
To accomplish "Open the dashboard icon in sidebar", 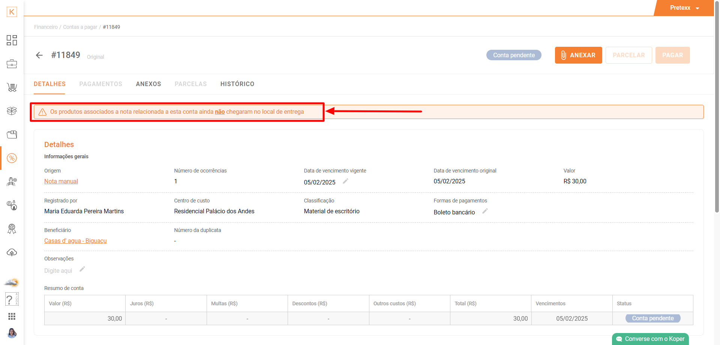I will [12, 40].
